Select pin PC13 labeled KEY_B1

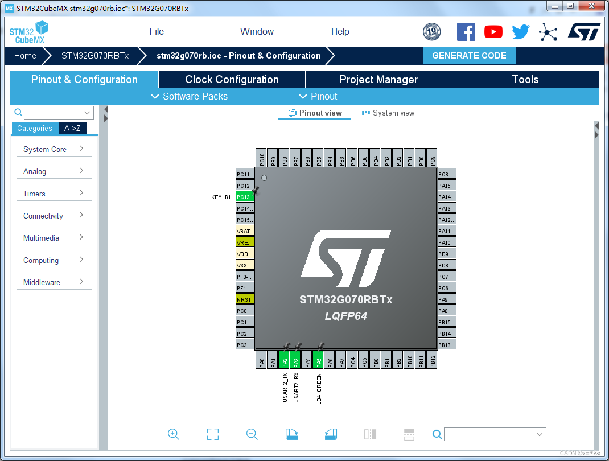coord(245,197)
